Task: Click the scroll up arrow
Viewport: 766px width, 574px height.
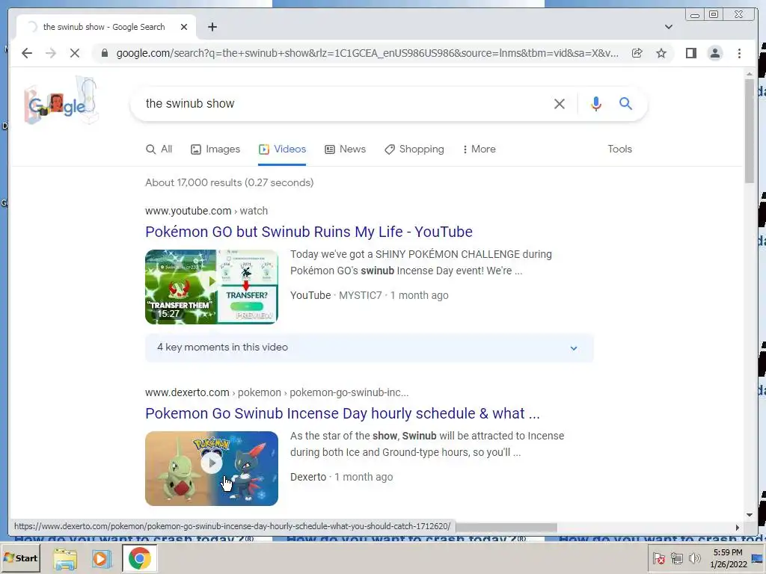Action: [x=750, y=74]
